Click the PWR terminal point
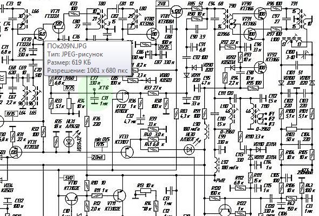This screenshot has height=216, width=319. (x=214, y=181)
